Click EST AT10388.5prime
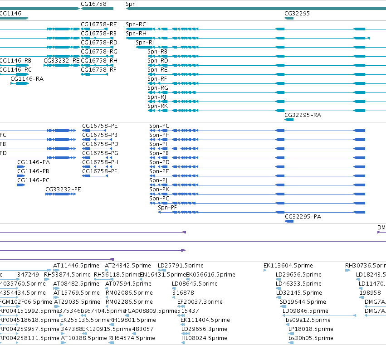This screenshot has width=386, height=345. tap(84, 338)
